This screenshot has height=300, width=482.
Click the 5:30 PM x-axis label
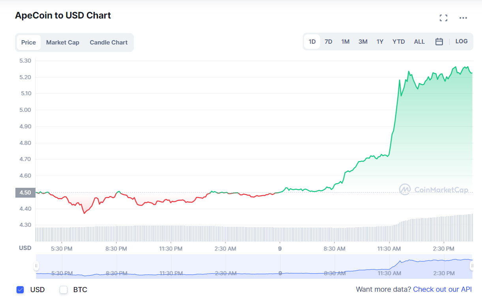coord(62,248)
